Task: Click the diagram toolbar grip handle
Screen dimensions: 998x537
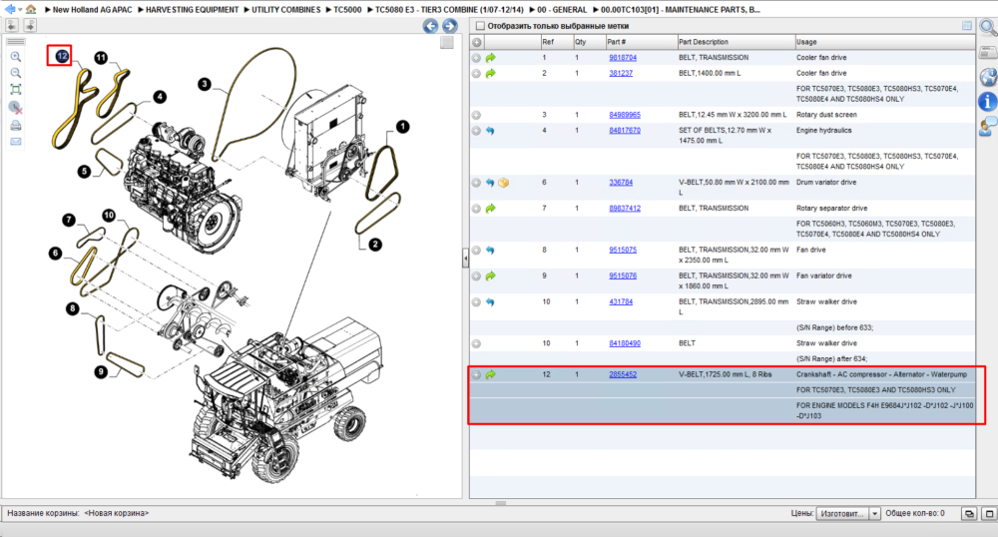Action: [x=16, y=41]
